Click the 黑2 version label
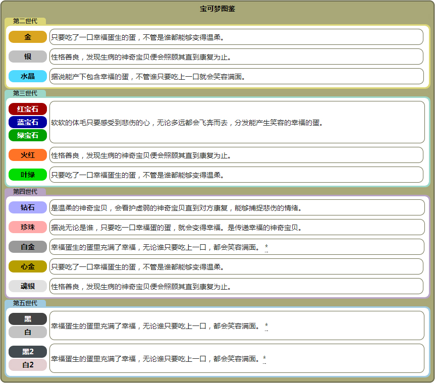Screen dimensions: 435x383 pyautogui.click(x=28, y=352)
